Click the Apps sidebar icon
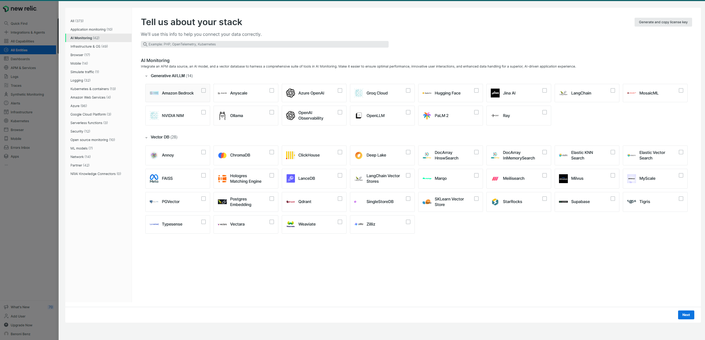705x340 pixels. pos(6,156)
